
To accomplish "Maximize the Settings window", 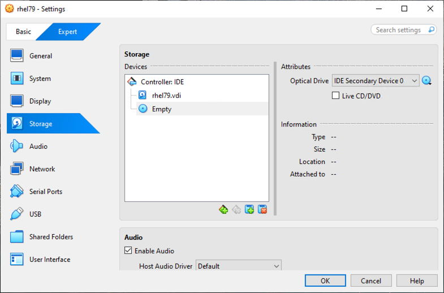I will click(x=404, y=9).
